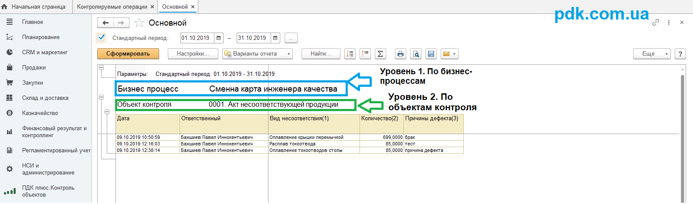Save the report with floppy disk icon
Screen dimensions: 693x204
[x=431, y=54]
